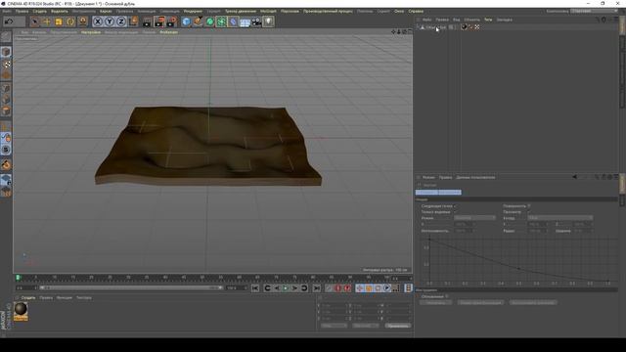Step to next frame

(x=294, y=288)
